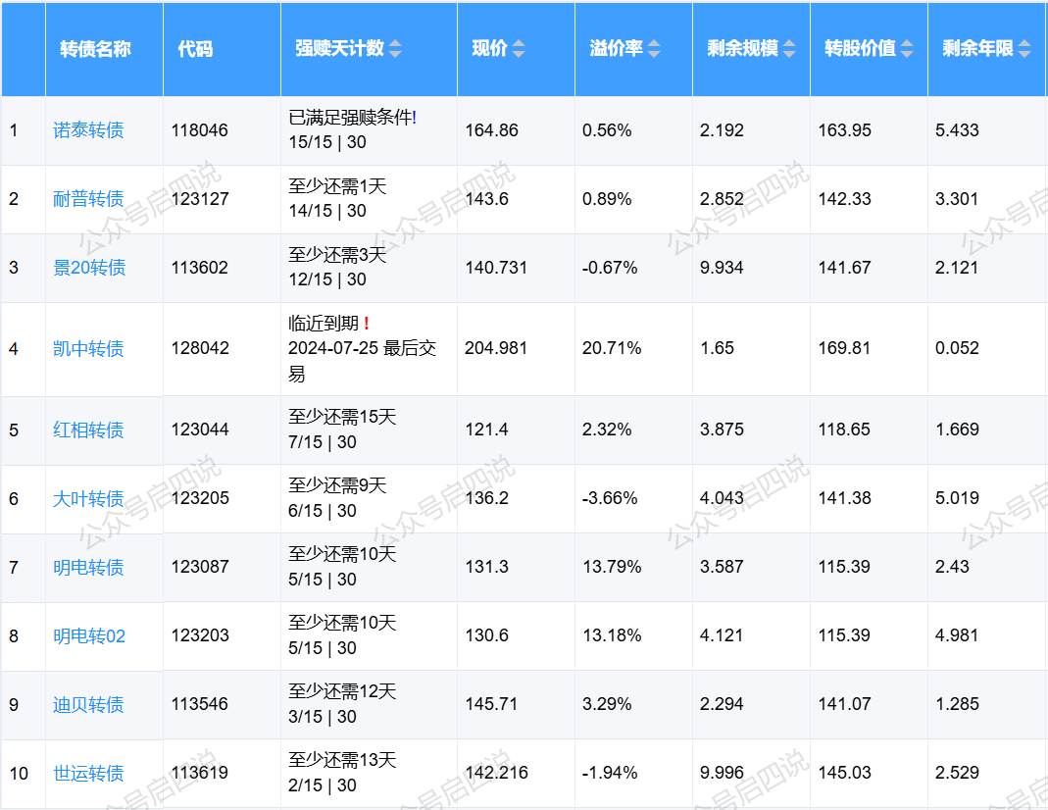Go to the 景20转债 detail link
Screen dimensions: 1048x810
tap(89, 268)
